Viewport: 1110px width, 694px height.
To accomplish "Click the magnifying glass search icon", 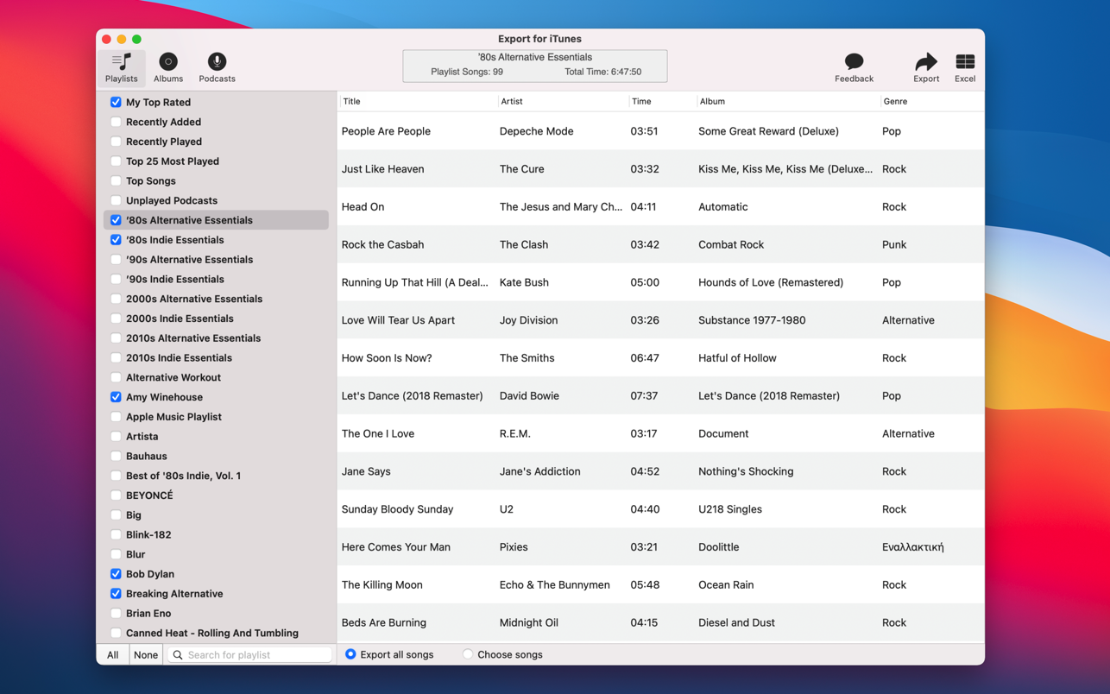I will pyautogui.click(x=178, y=655).
